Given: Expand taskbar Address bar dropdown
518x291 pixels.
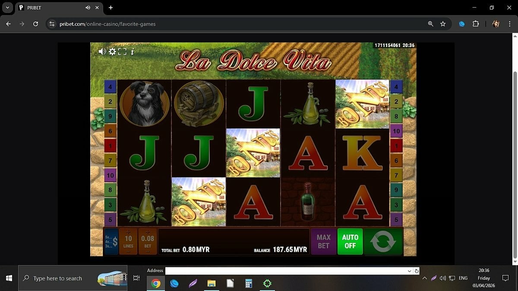Looking at the screenshot, I should click(409, 271).
